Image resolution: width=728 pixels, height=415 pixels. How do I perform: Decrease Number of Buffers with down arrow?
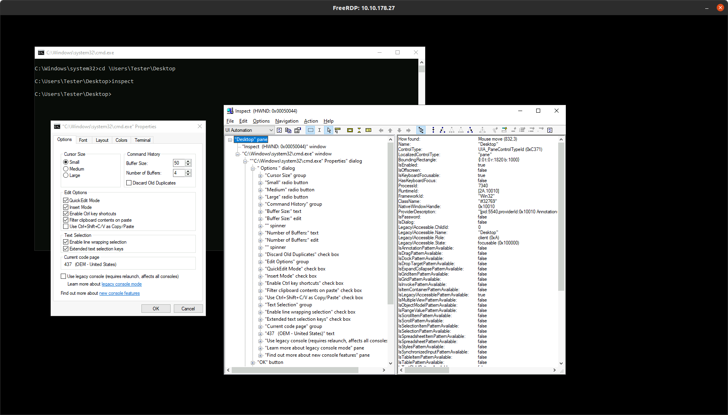[188, 175]
